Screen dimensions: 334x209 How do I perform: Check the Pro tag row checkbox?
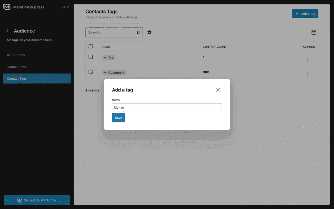pos(91,57)
